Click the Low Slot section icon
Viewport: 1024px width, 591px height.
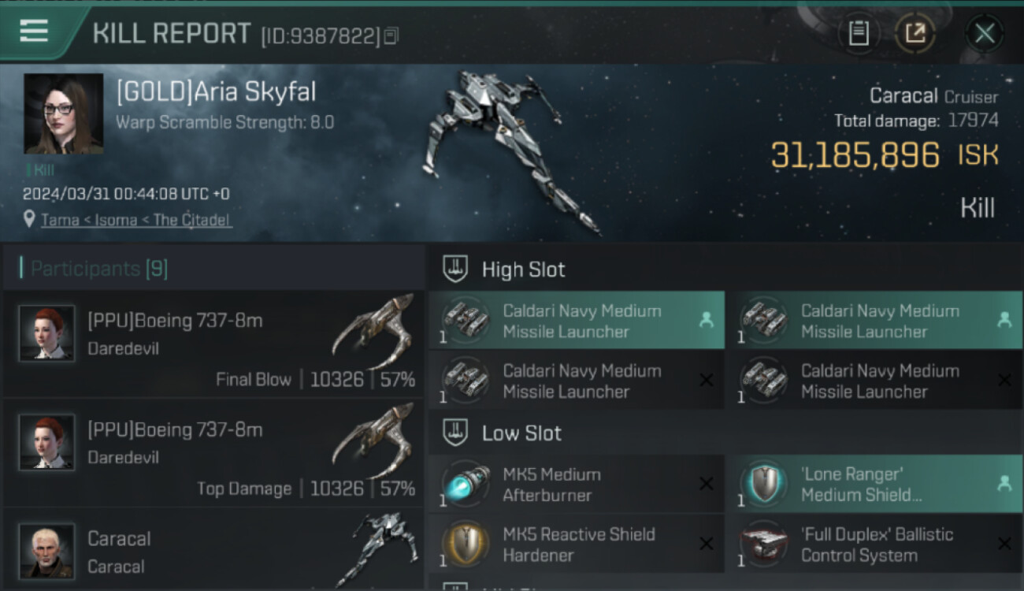point(454,433)
